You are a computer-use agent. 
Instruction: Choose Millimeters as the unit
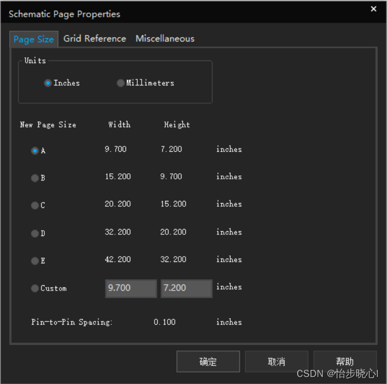(121, 83)
